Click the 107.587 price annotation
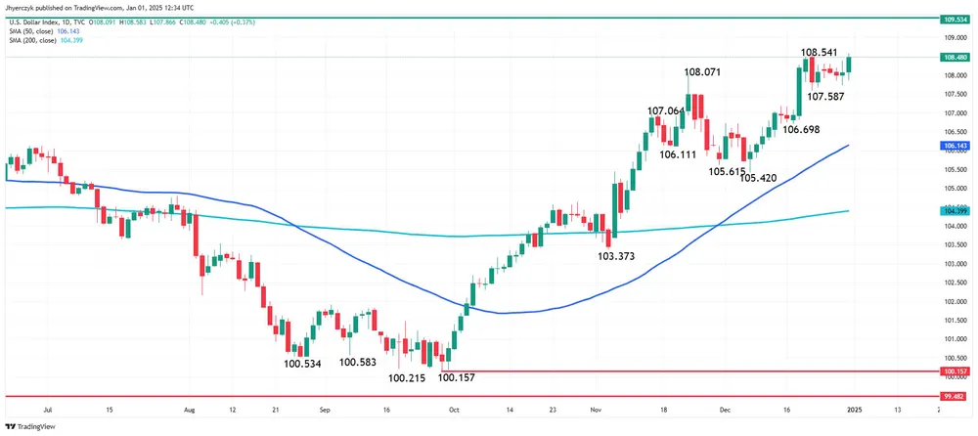This screenshot has height=436, width=978. point(823,96)
